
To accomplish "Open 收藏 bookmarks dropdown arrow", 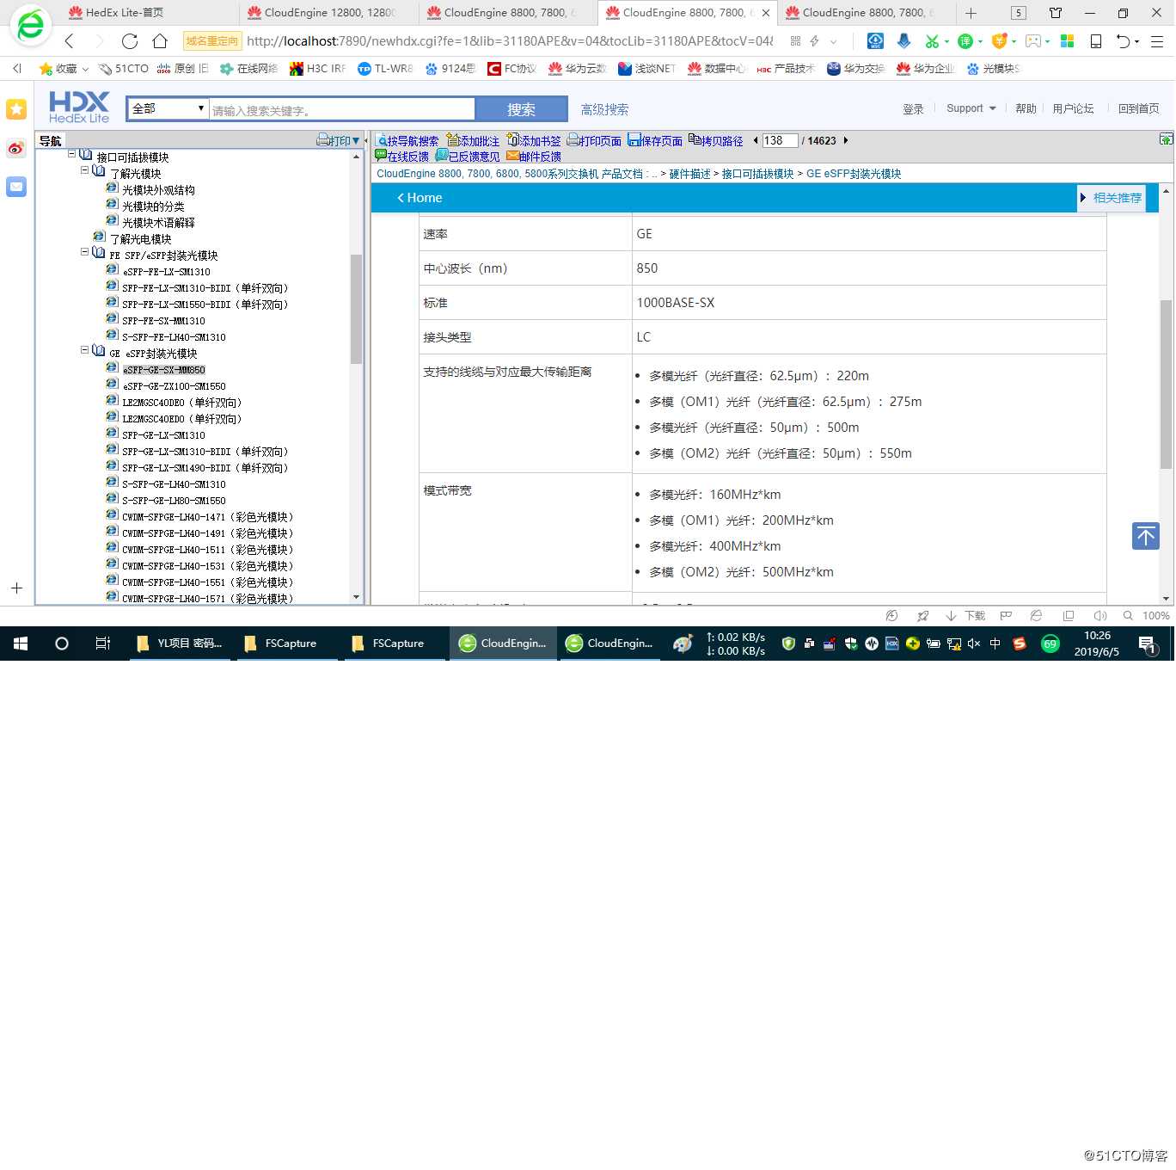I will 85,69.
